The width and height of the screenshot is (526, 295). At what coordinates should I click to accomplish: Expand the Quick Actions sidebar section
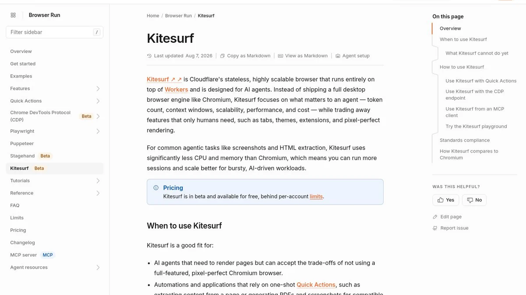click(x=98, y=101)
